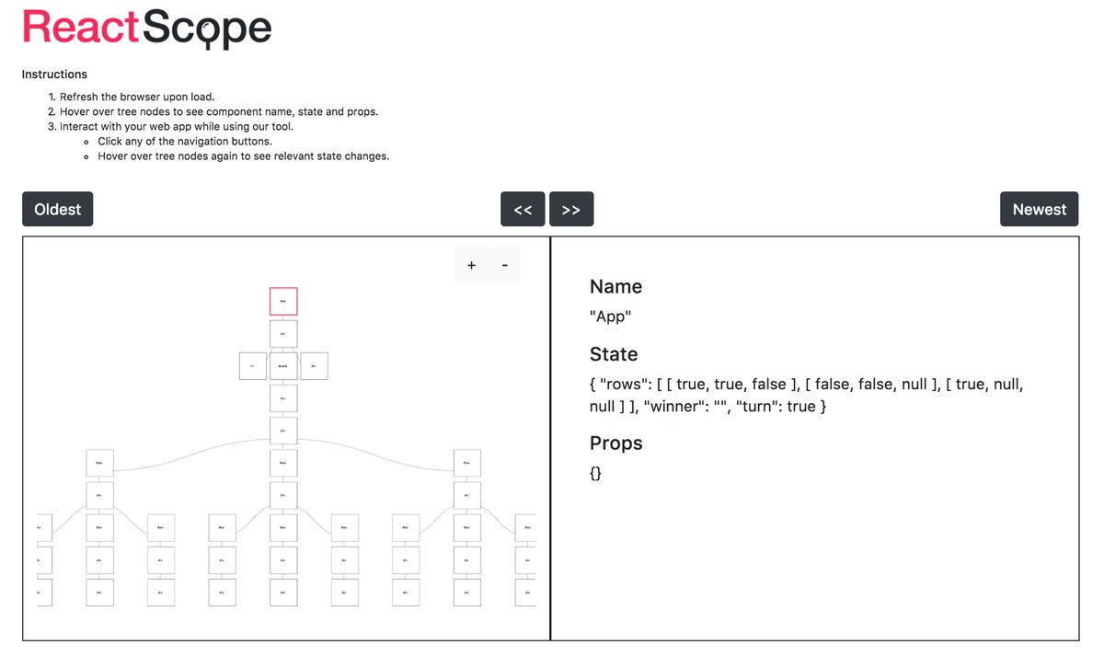Select the leftmost Row component node

click(99, 463)
